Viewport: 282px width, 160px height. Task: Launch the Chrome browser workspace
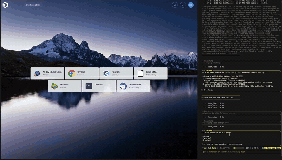tap(82, 73)
